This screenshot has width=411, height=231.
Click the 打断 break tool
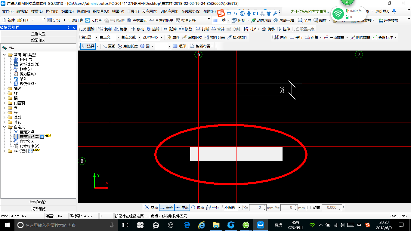(202, 29)
